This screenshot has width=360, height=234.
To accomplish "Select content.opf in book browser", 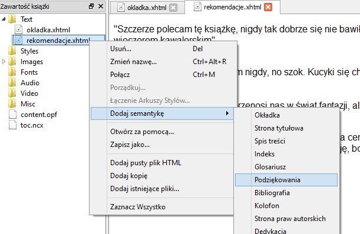I will point(39,115).
